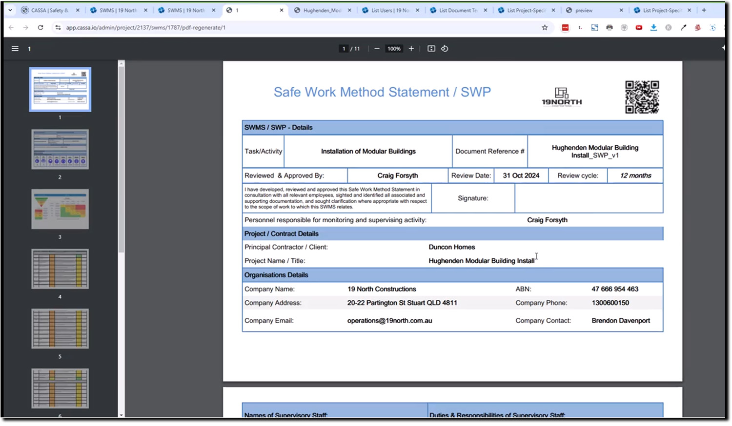Screen dimensions: 732x426
Task: Reload the current page
Action: click(x=41, y=28)
